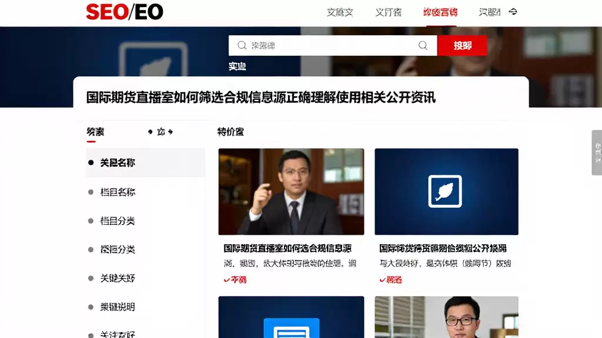Click the section heading above the cards
Image resolution: width=602 pixels, height=338 pixels.
click(230, 132)
